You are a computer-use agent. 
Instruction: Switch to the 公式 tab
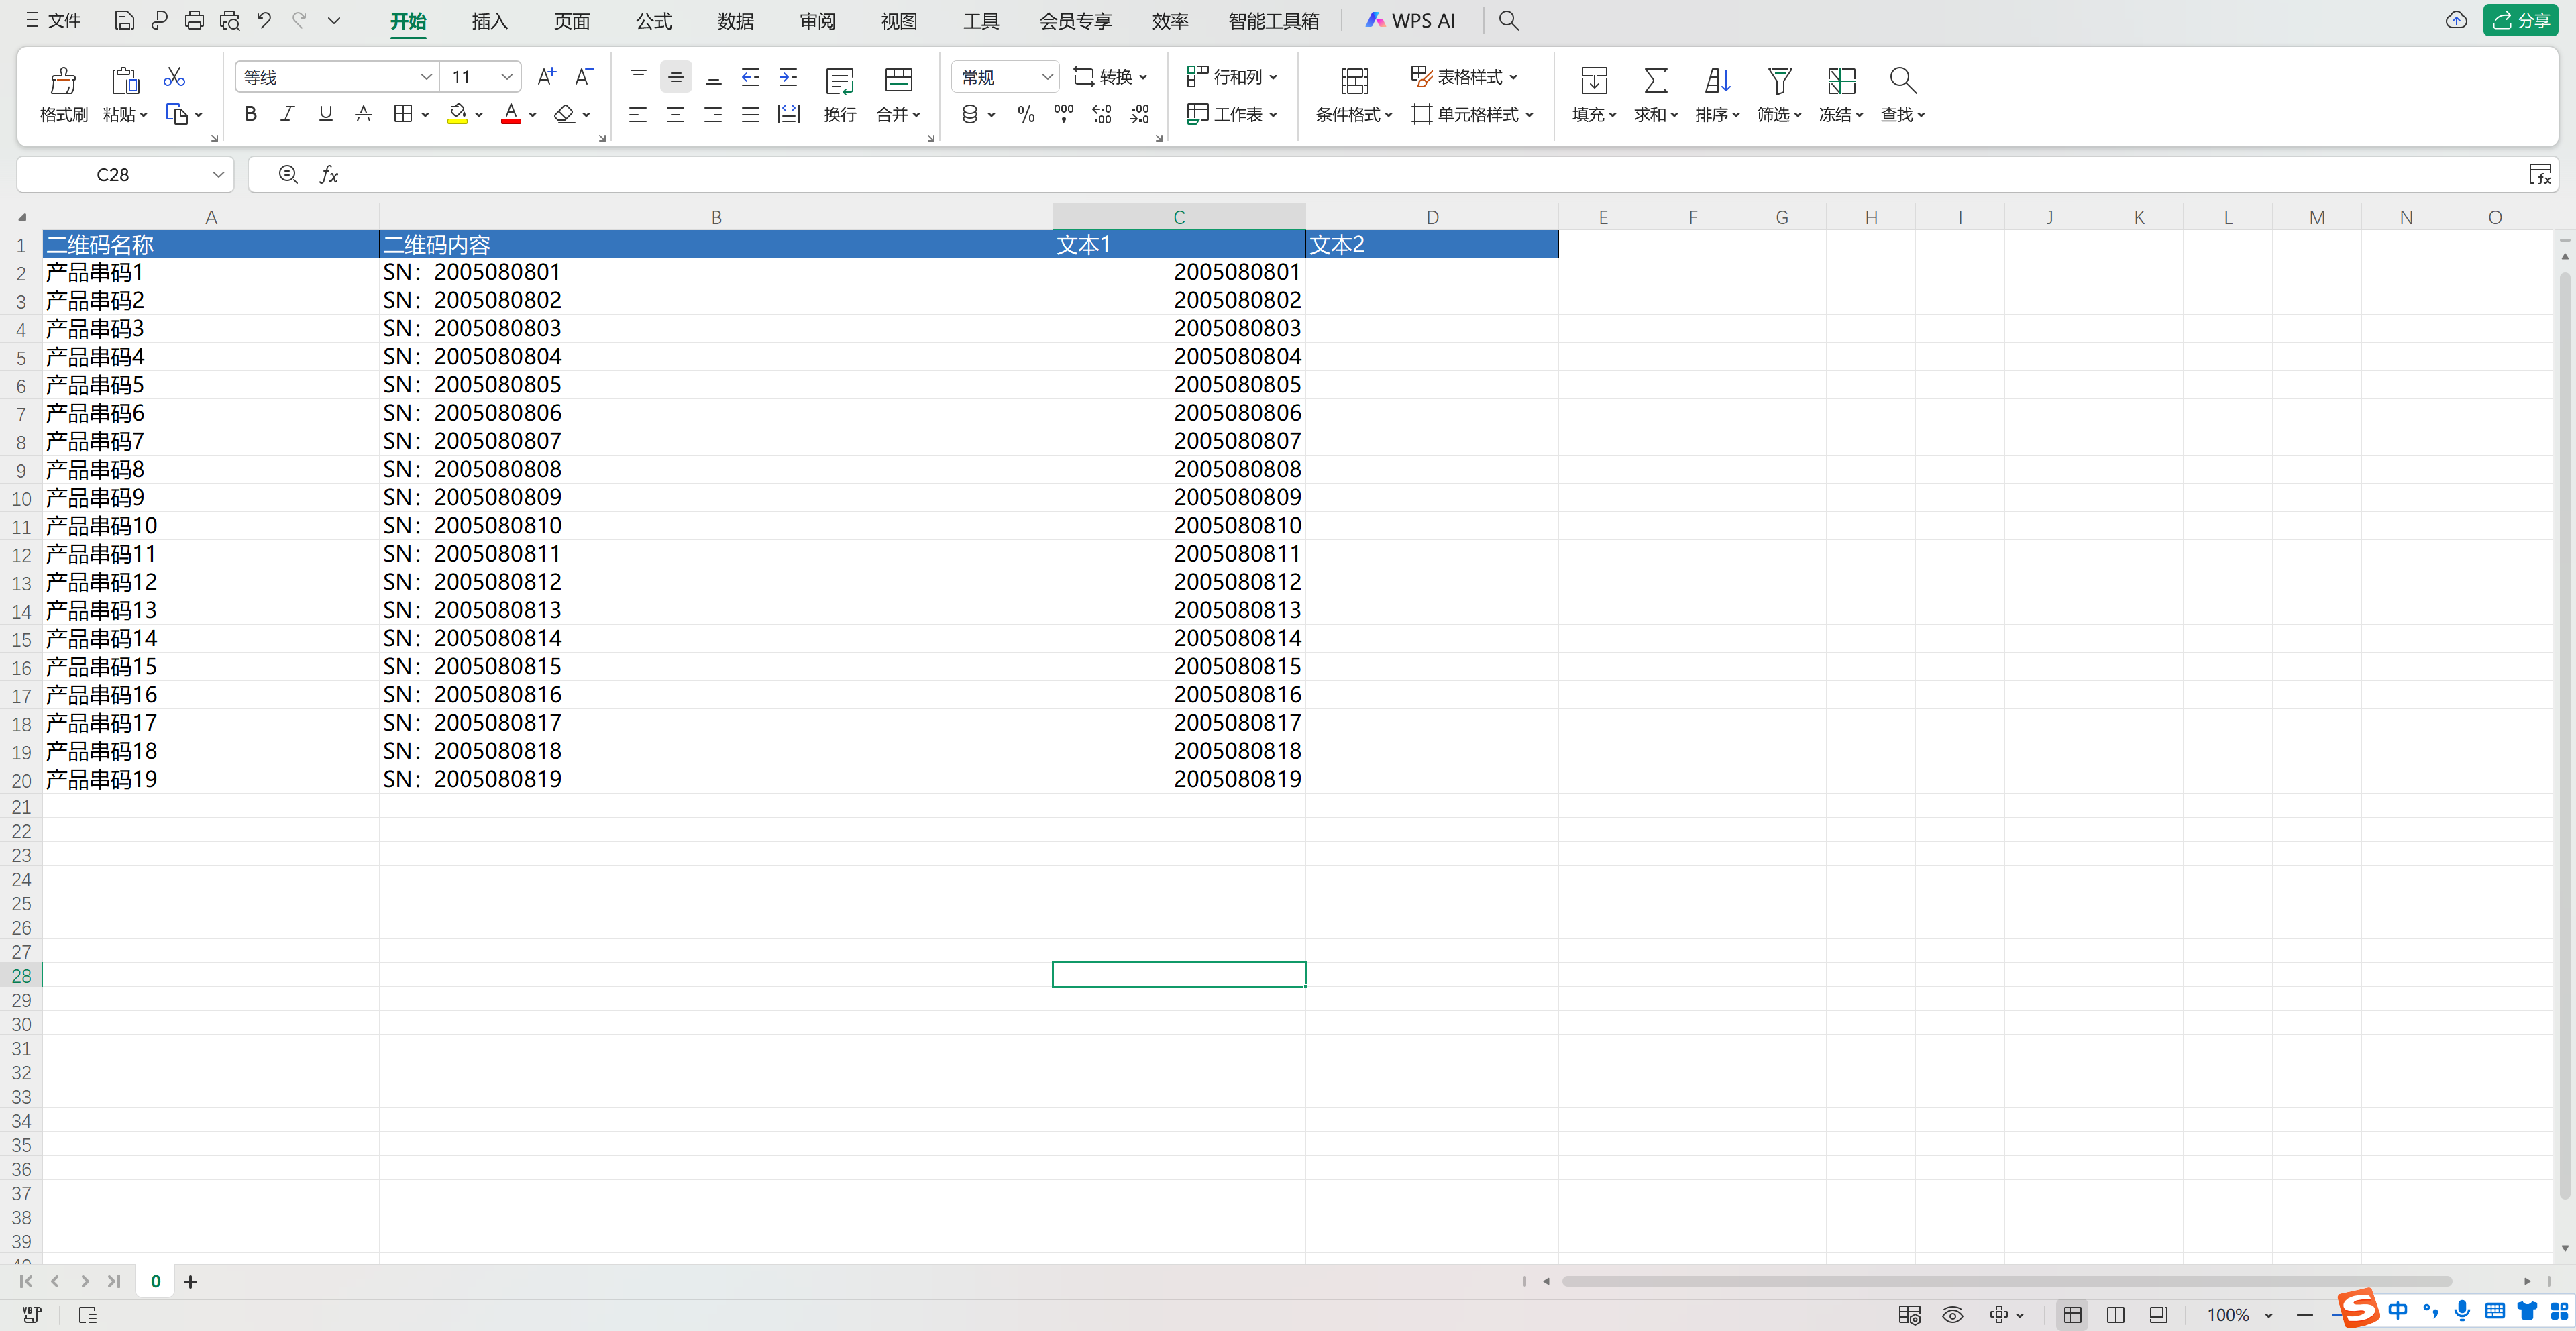point(654,21)
